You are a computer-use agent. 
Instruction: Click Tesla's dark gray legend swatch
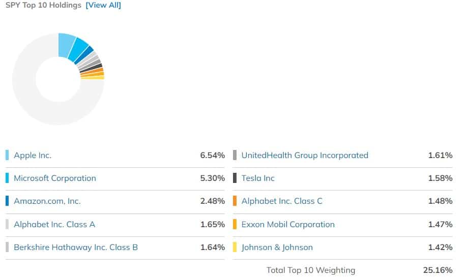point(235,178)
